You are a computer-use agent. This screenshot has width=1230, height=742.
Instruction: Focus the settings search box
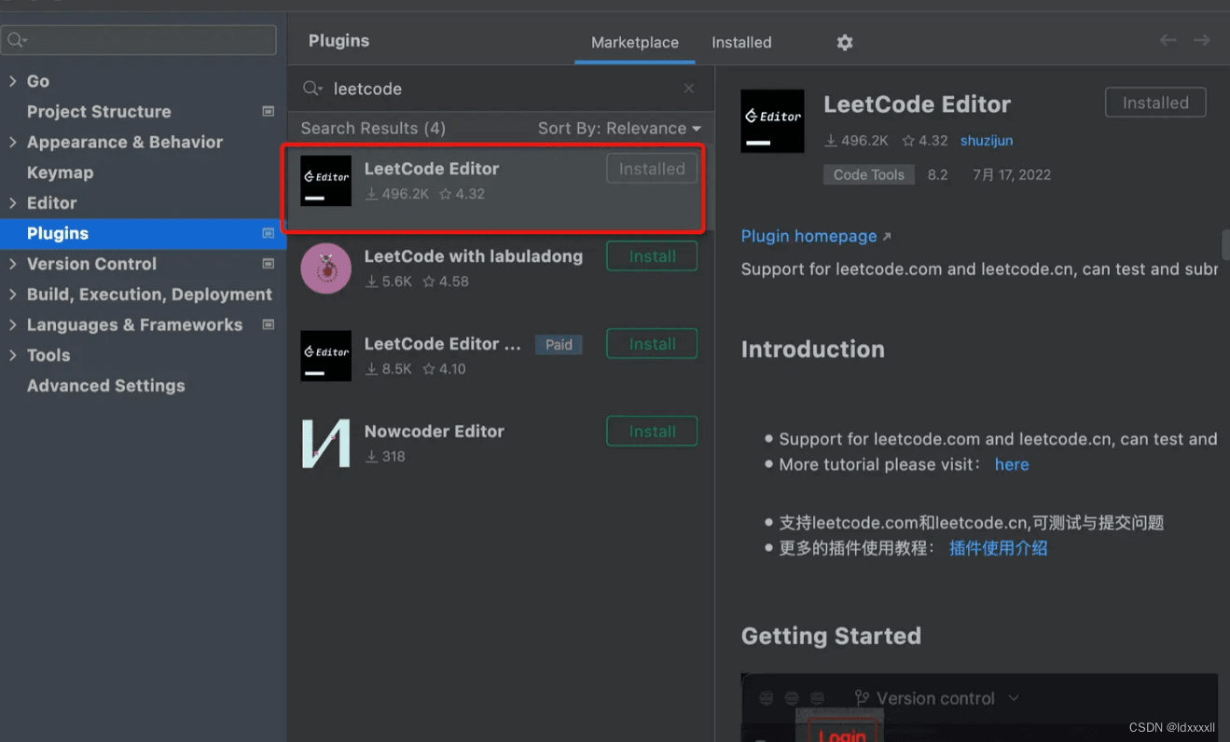(x=139, y=40)
